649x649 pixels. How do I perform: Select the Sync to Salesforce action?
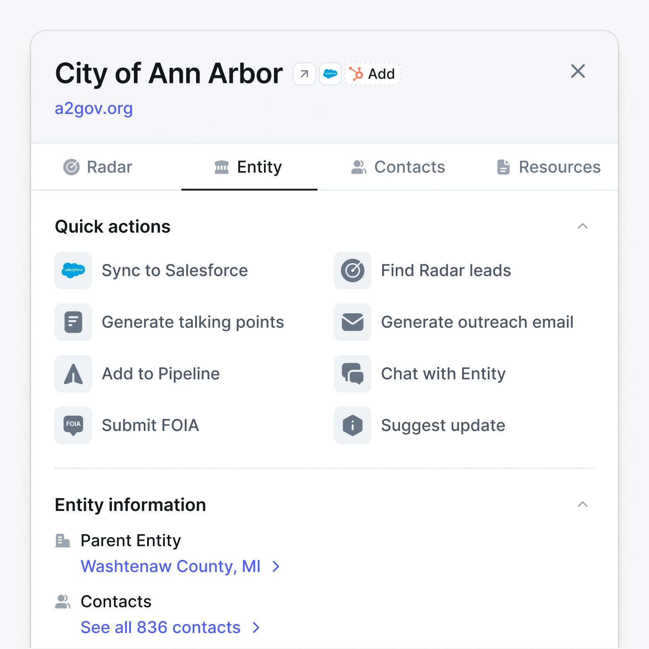174,270
